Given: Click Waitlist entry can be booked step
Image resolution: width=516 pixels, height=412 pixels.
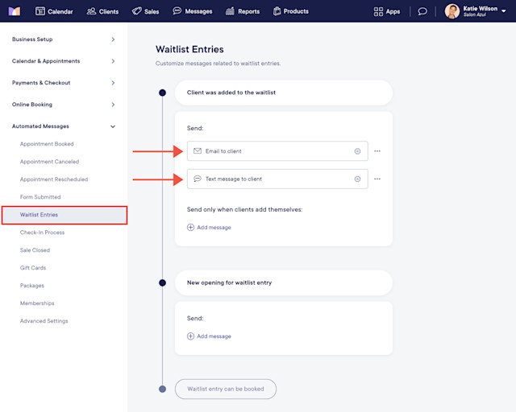Looking at the screenshot, I should click(x=226, y=389).
